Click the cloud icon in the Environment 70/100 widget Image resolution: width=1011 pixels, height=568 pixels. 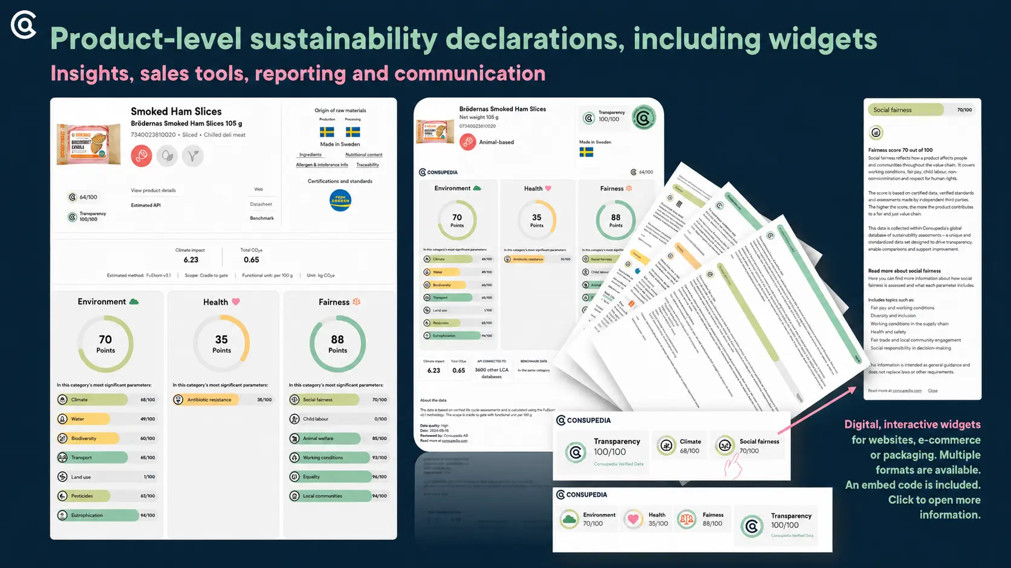pos(569,519)
